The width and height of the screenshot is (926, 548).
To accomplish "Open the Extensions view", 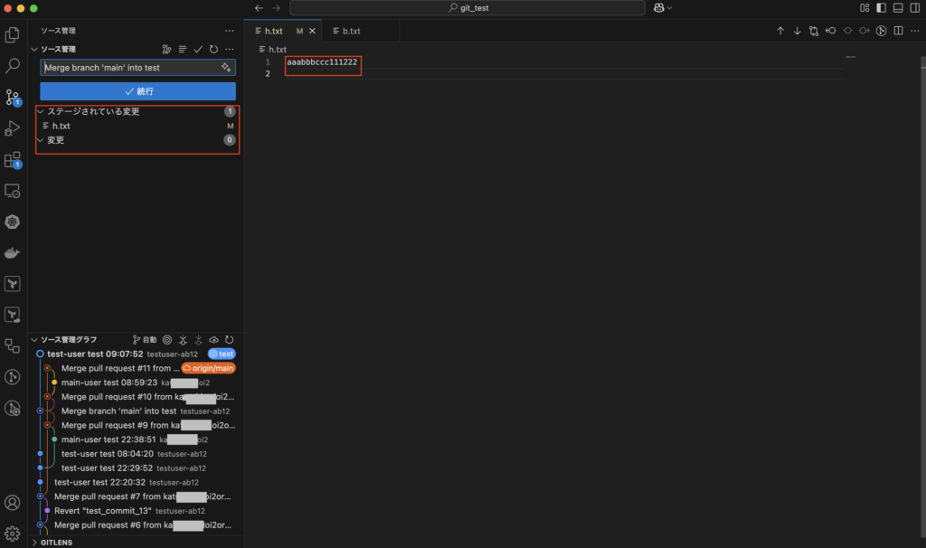I will (13, 160).
